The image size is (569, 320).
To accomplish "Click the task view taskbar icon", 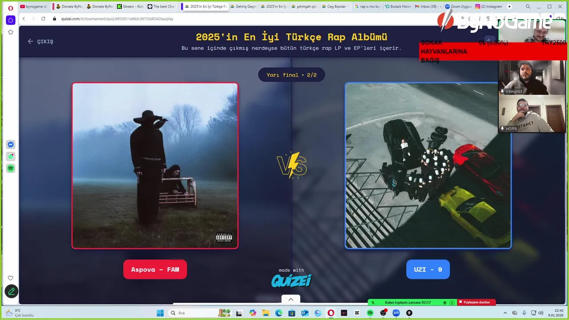I will click(x=239, y=313).
